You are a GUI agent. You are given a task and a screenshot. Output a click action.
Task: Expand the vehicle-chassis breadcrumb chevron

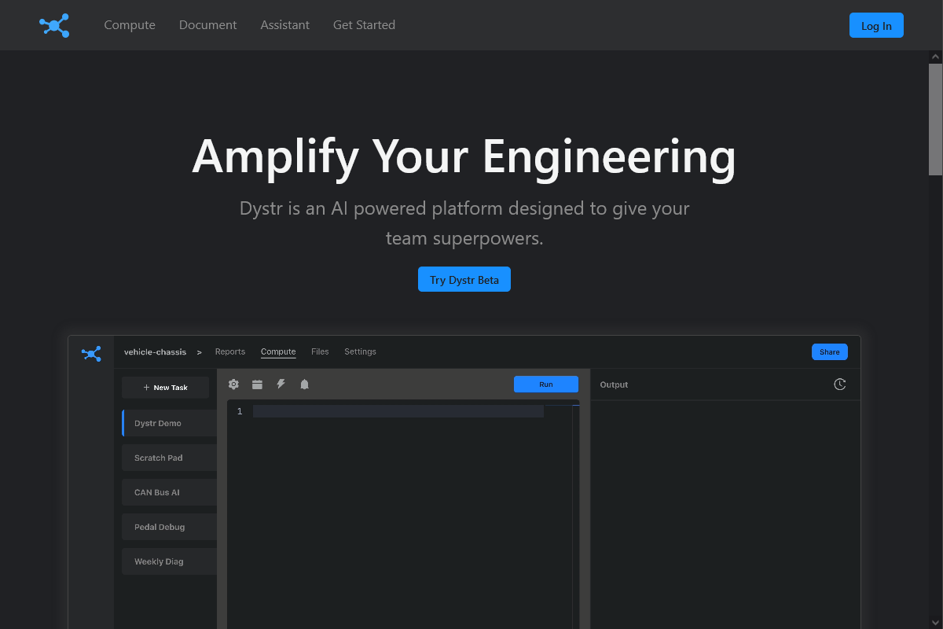pos(198,352)
